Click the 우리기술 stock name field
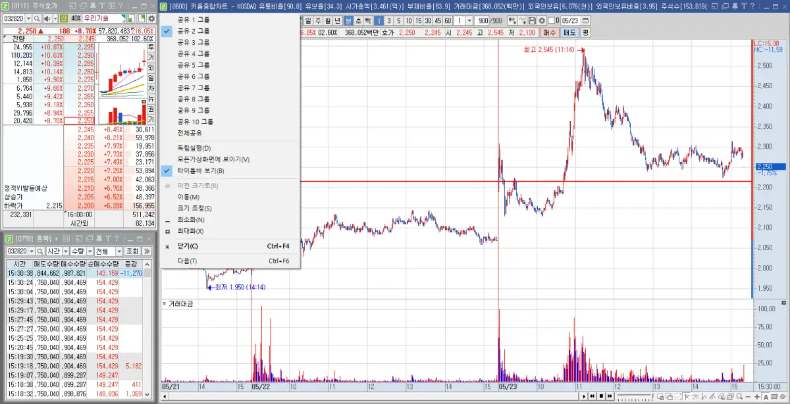Screen dimensions: 790x404 click(104, 18)
